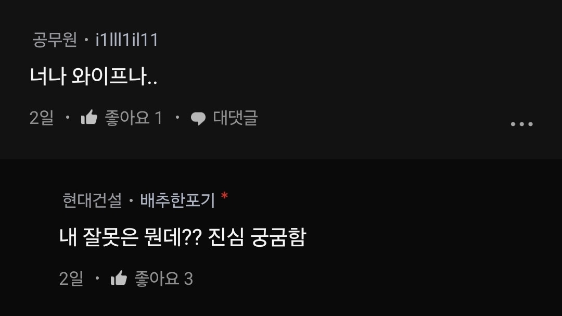Image resolution: width=562 pixels, height=316 pixels.
Task: Click the dot separator before i1llll1il11
Action: (x=86, y=40)
